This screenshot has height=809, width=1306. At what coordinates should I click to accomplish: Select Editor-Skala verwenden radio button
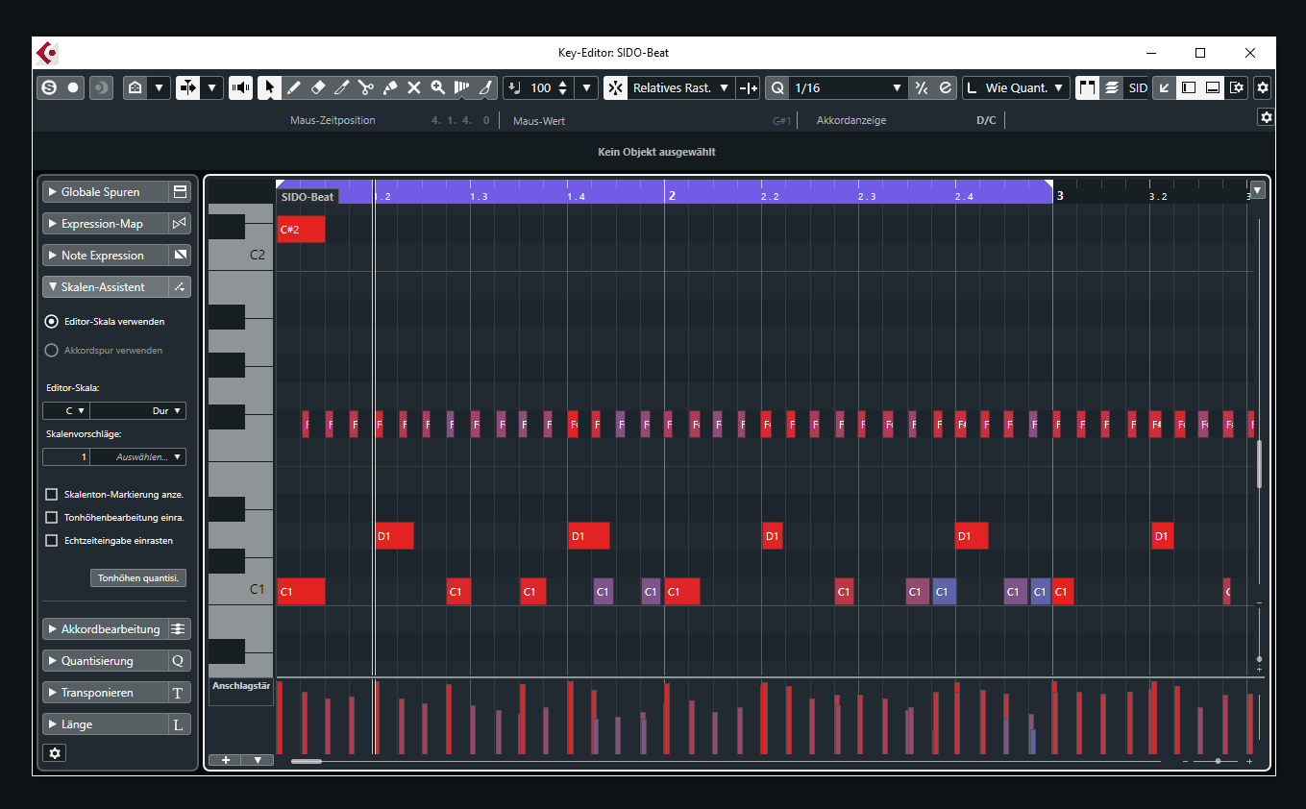point(52,321)
